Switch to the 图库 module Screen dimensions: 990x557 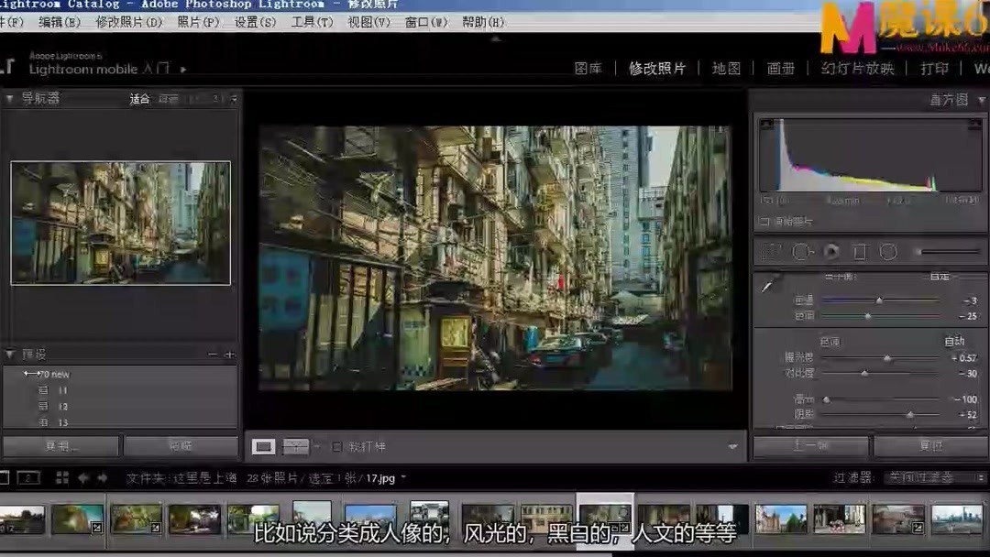[x=588, y=68]
